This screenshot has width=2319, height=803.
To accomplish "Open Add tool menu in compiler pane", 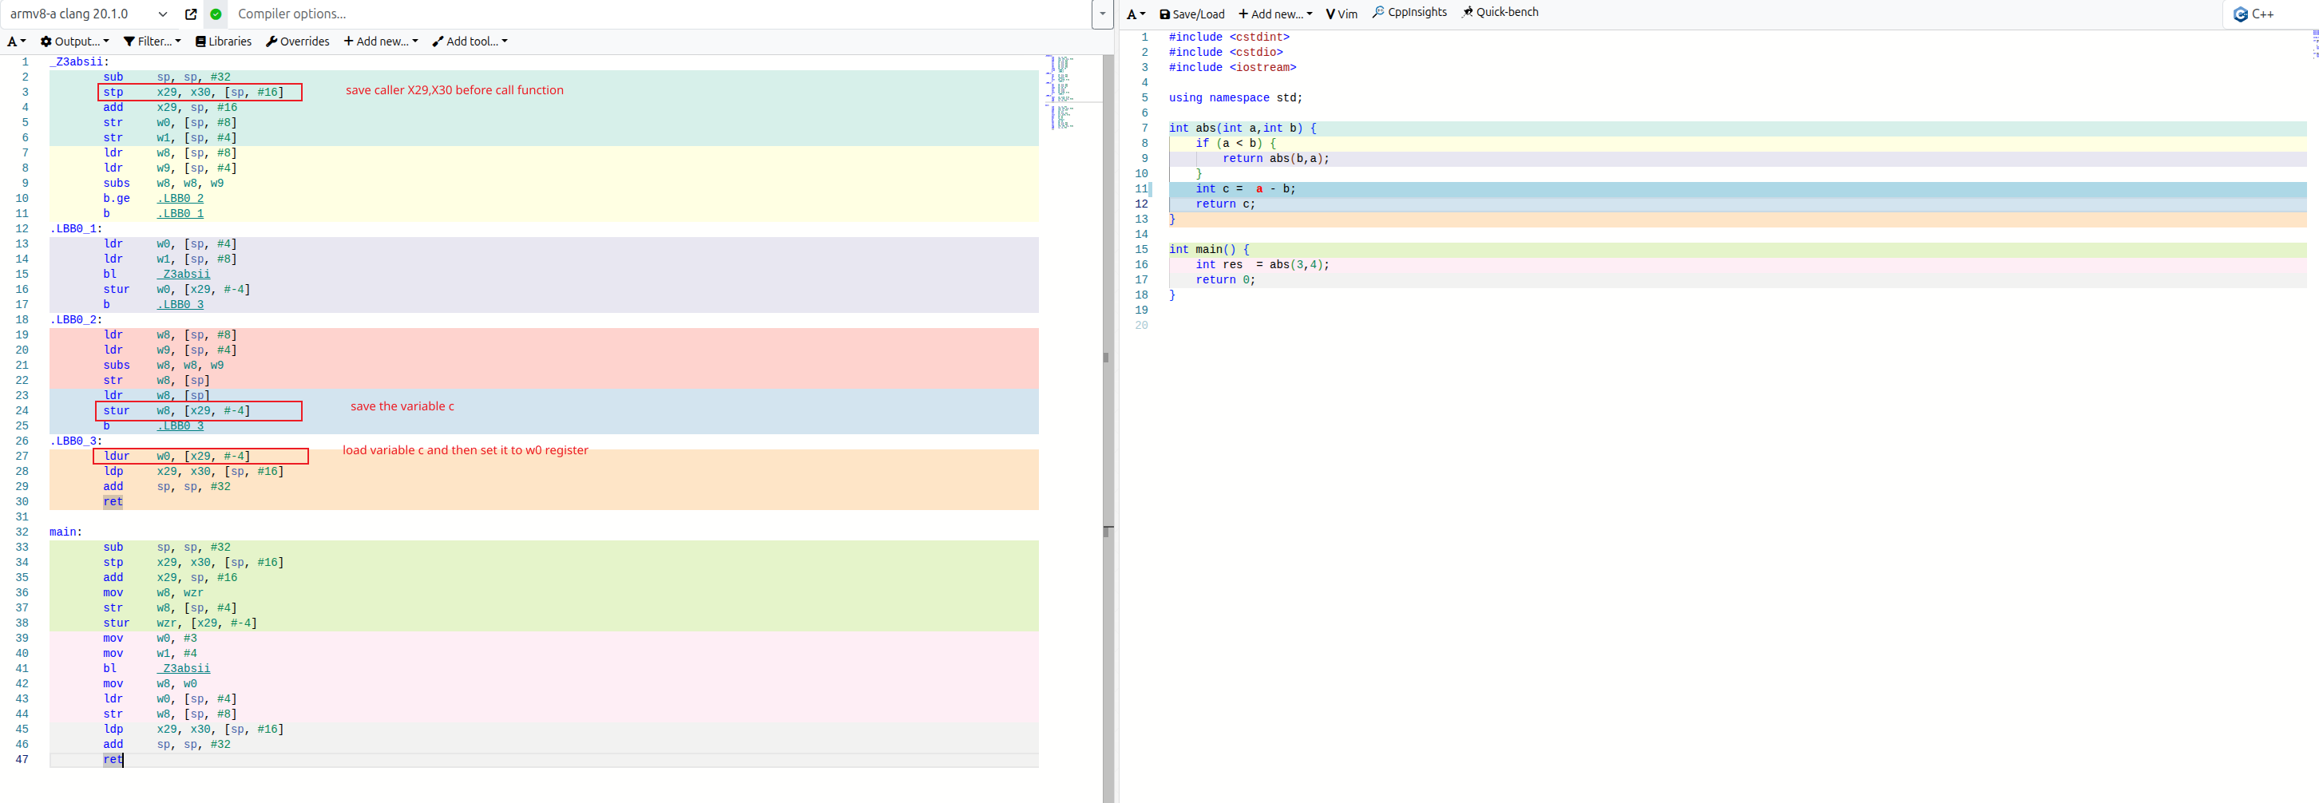I will point(470,42).
